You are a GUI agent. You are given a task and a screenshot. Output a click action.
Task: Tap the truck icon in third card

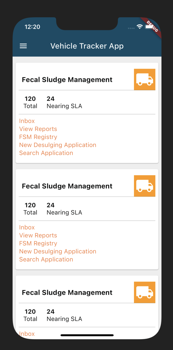coord(145,292)
